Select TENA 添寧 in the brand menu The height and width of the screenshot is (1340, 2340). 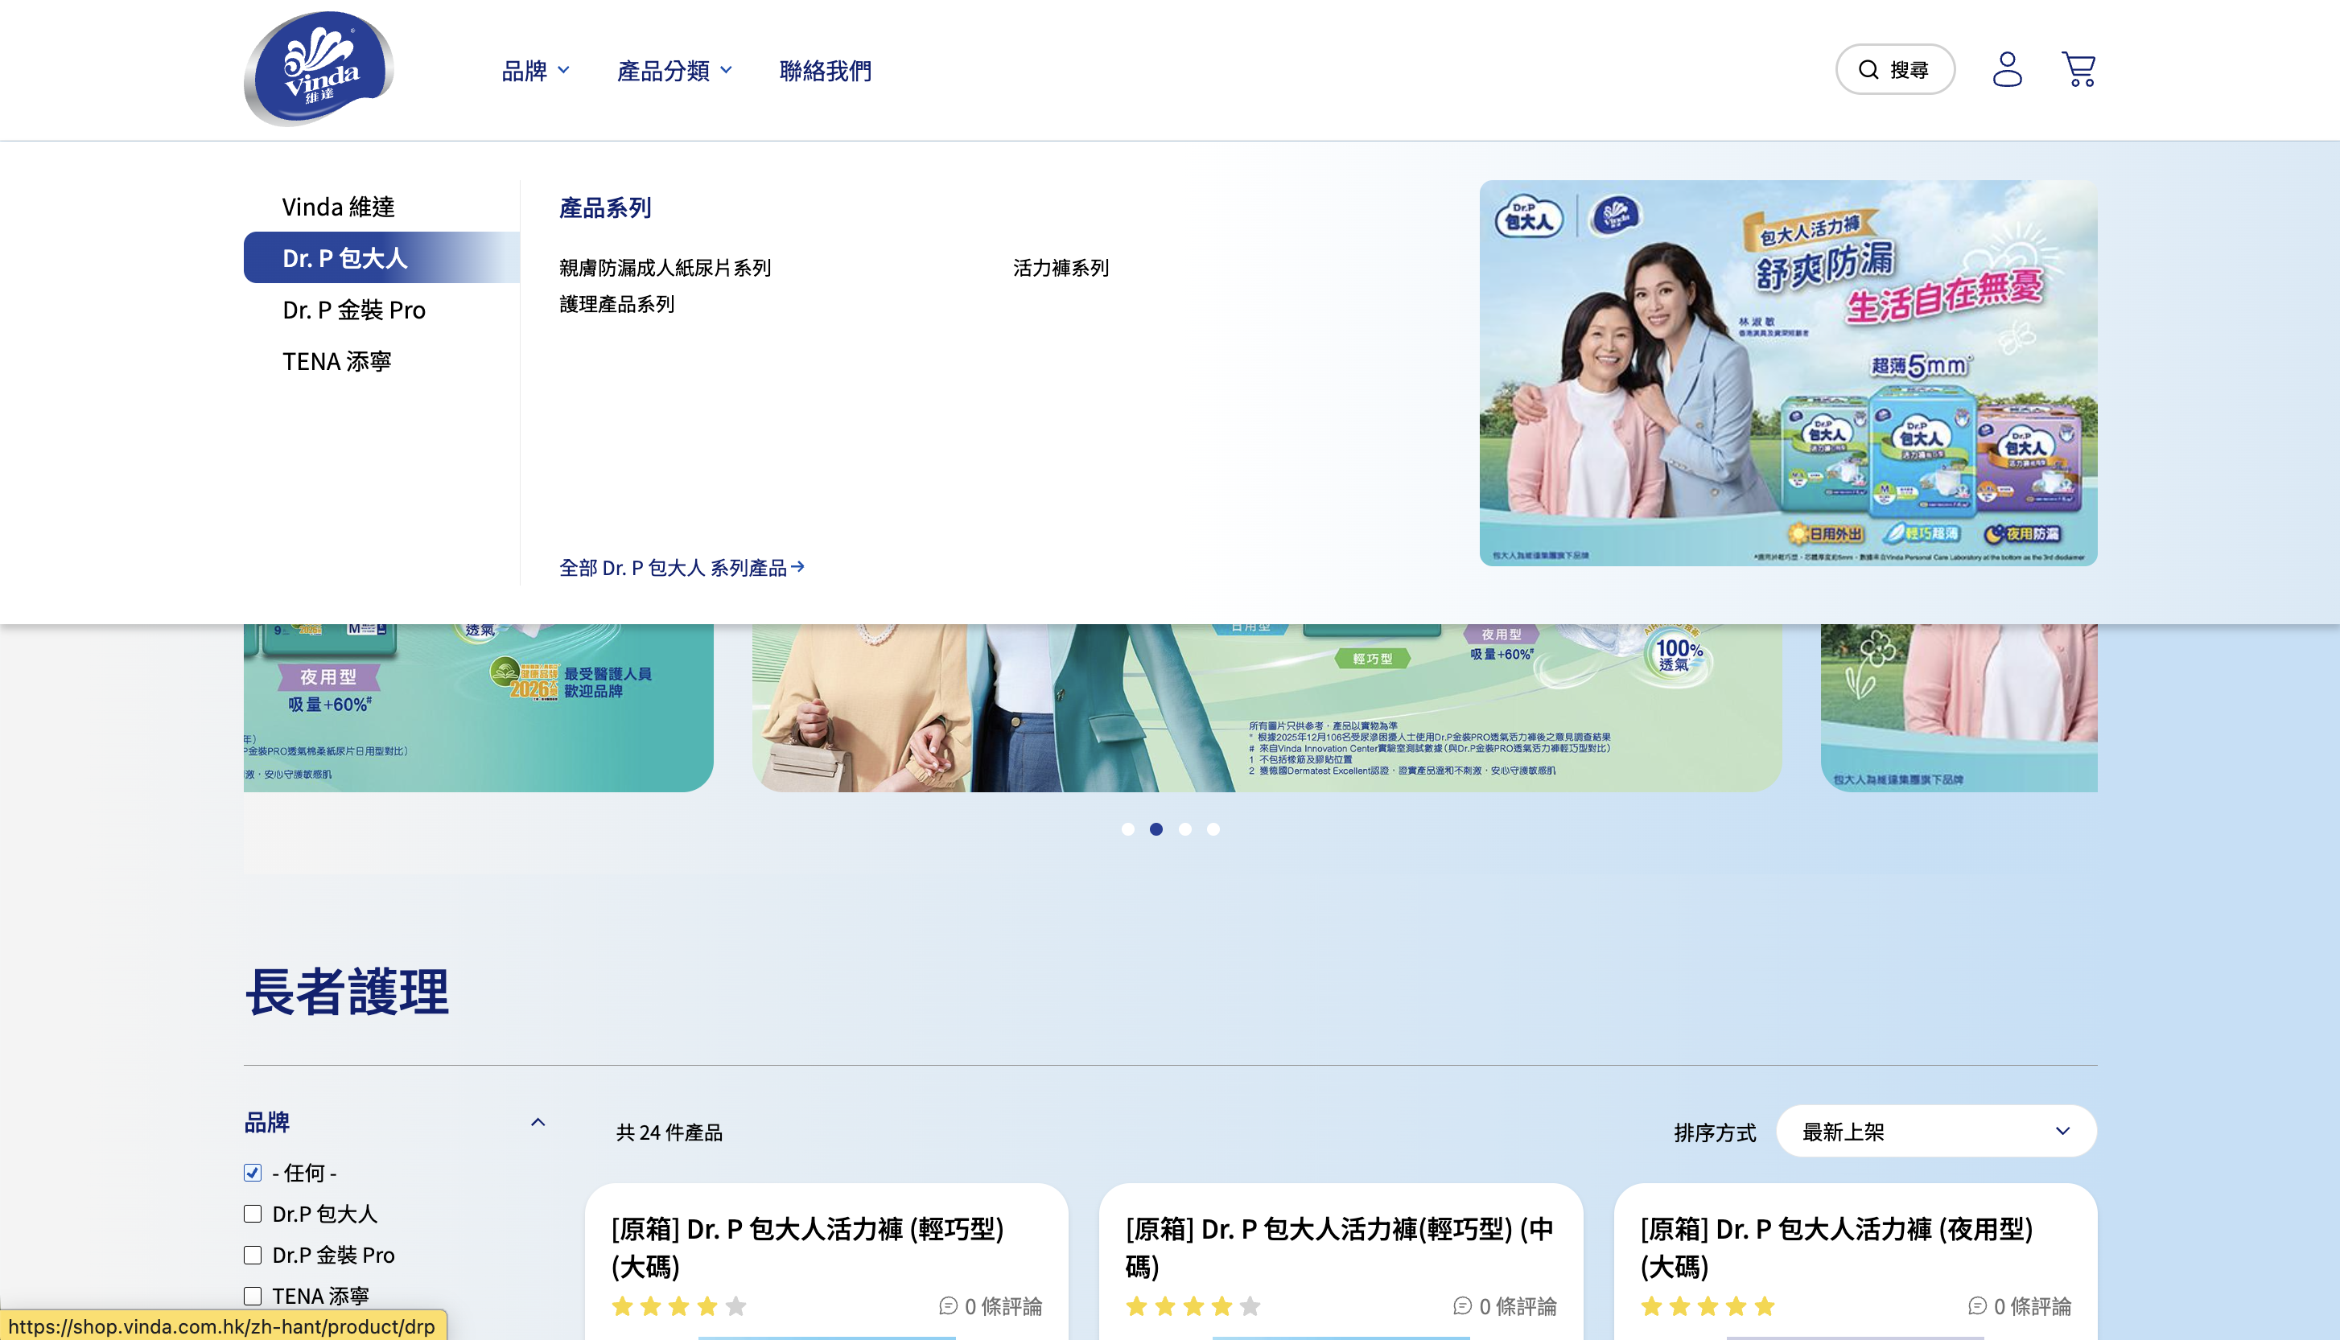pyautogui.click(x=336, y=361)
